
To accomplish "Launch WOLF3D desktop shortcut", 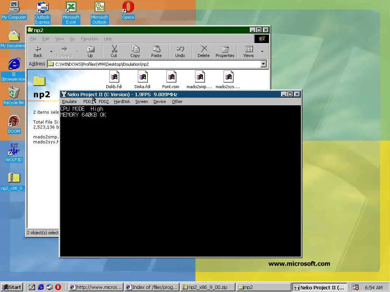I will click(14, 153).
